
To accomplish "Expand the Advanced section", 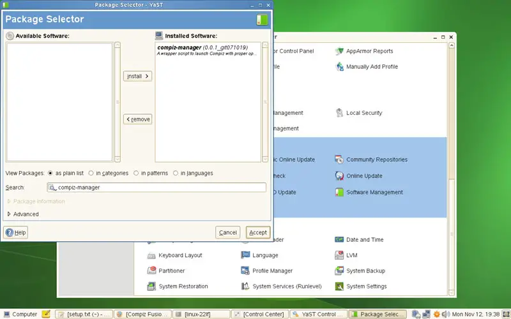I will (23, 214).
